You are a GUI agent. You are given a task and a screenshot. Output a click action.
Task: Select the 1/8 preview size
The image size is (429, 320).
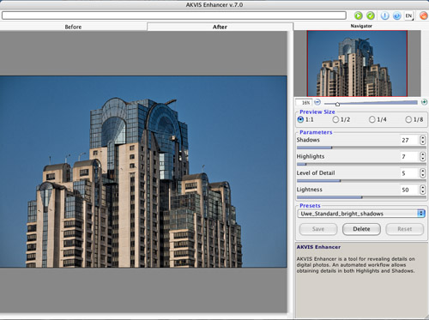pyautogui.click(x=414, y=119)
